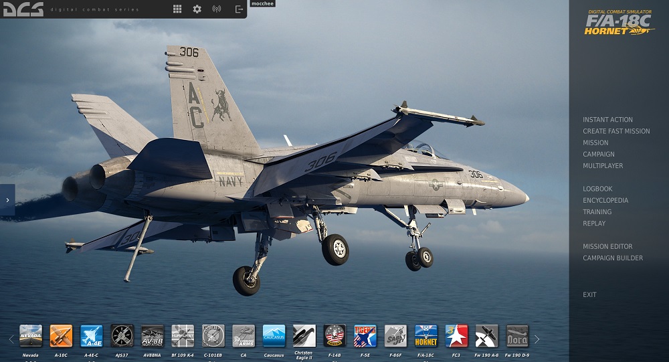
Task: Click the broadcast signal icon in top bar
Action: [x=217, y=9]
